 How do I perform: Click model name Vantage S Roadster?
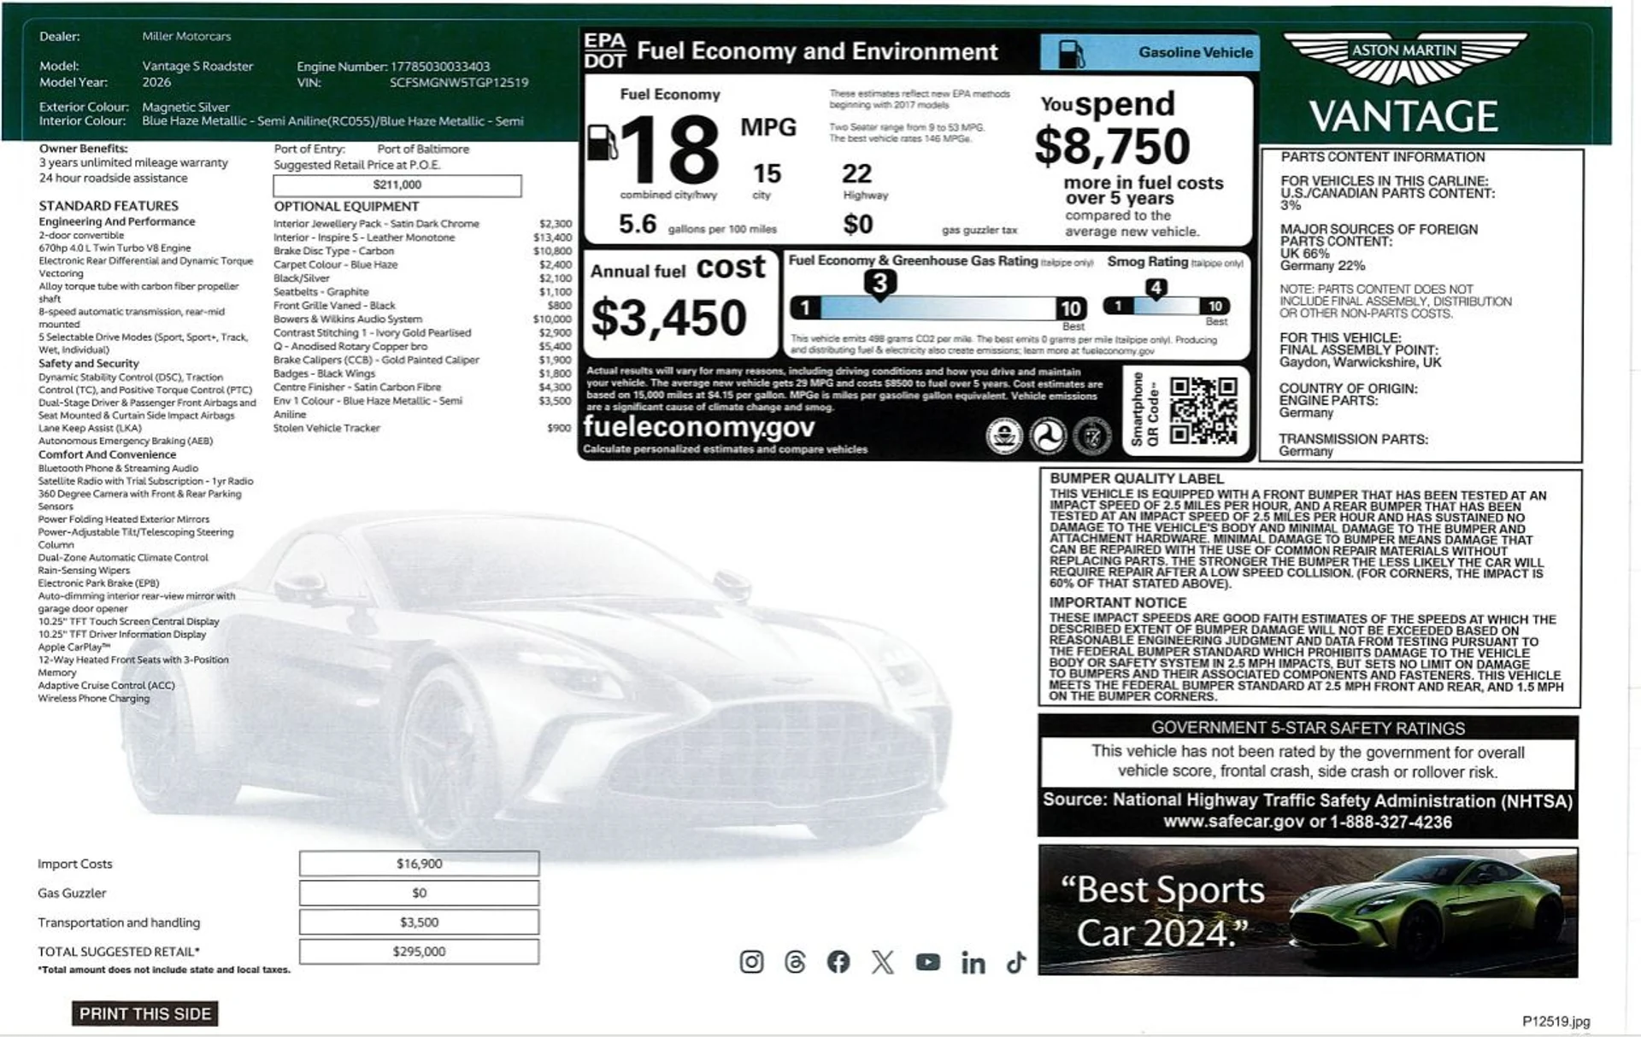coord(197,67)
